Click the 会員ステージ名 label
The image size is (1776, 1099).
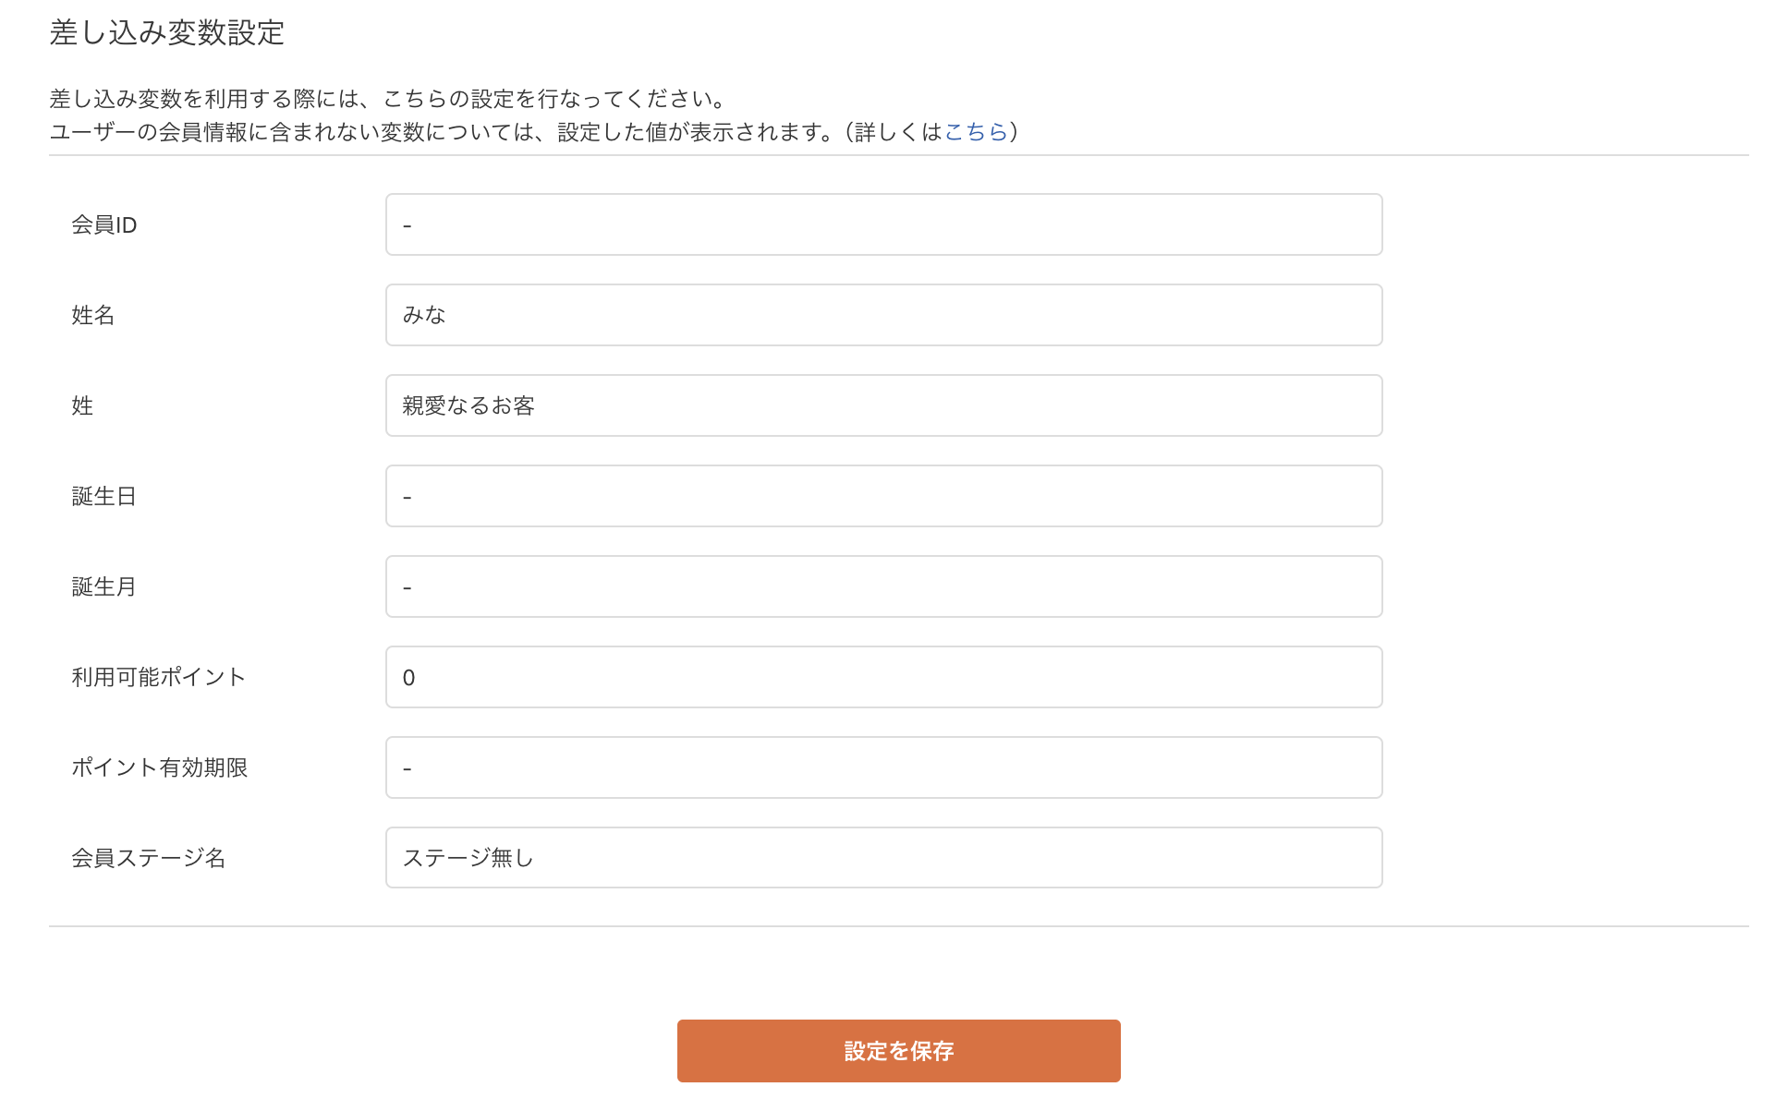pyautogui.click(x=151, y=858)
